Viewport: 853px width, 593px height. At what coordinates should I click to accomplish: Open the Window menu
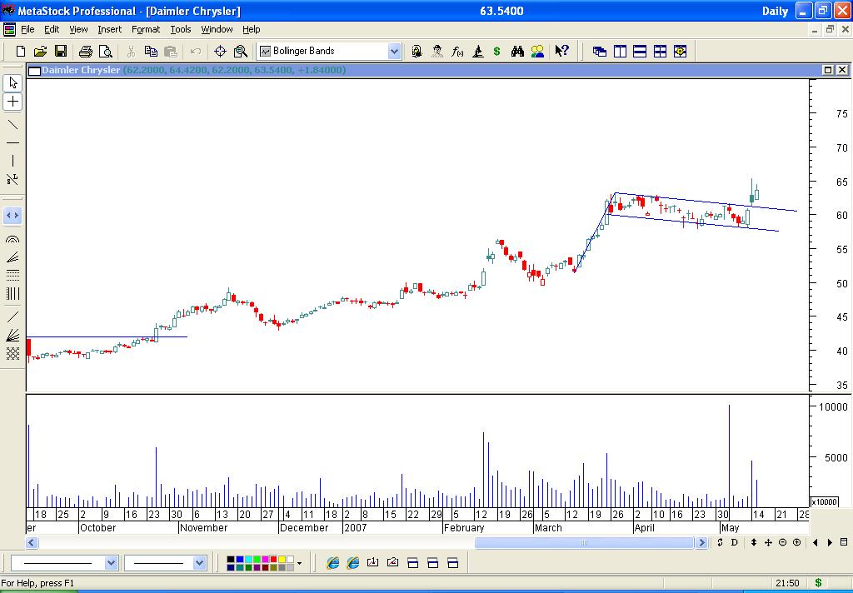(x=217, y=29)
